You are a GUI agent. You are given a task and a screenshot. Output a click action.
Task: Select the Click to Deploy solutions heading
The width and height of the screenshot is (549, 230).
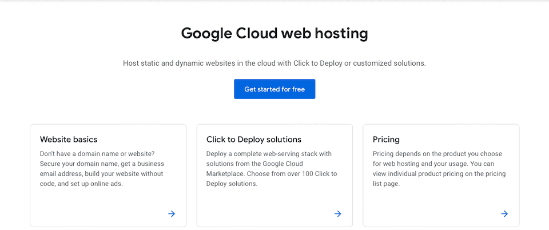tap(254, 140)
